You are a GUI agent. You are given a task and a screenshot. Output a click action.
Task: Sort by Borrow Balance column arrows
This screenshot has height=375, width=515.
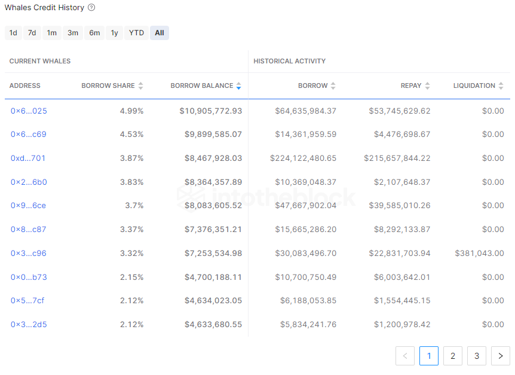pos(238,86)
